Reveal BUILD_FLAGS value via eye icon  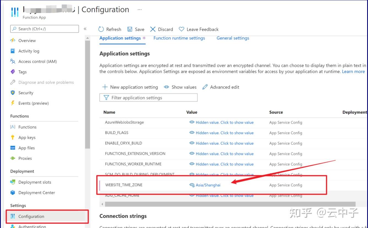(192, 133)
